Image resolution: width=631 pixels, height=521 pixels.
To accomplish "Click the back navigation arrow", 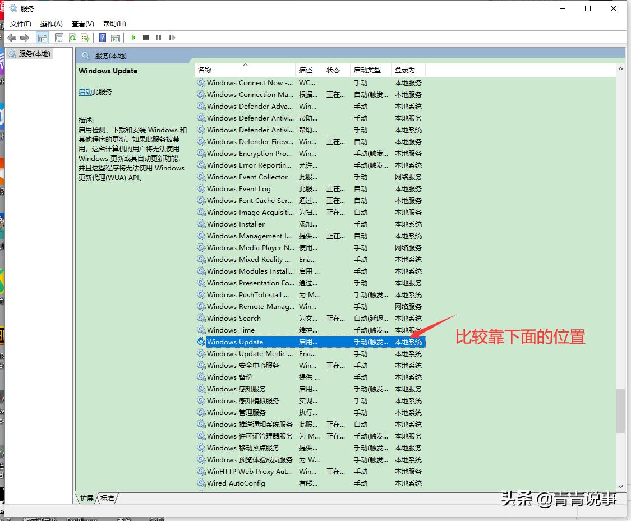I will click(12, 38).
